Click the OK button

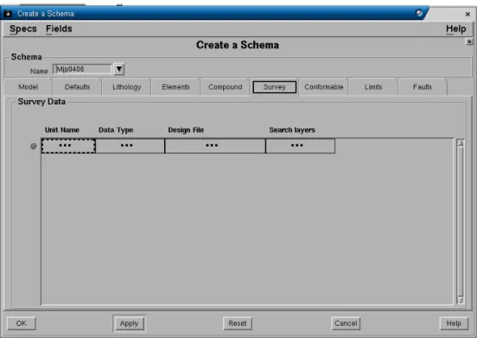click(x=22, y=323)
